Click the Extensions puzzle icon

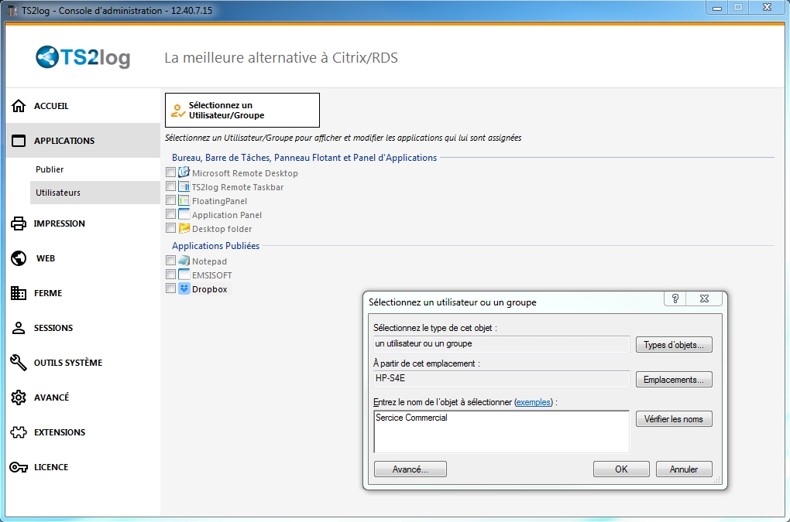click(19, 432)
